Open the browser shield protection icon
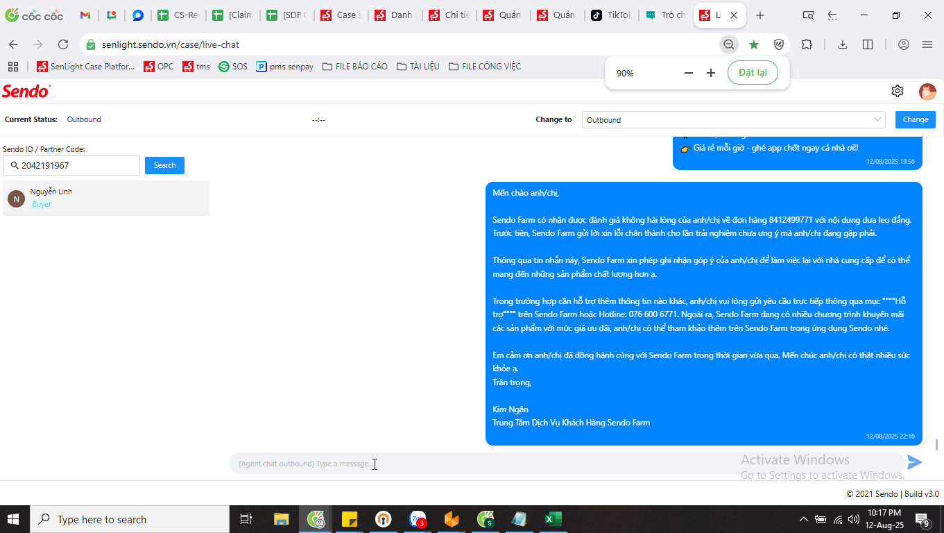The width and height of the screenshot is (944, 533). [779, 44]
